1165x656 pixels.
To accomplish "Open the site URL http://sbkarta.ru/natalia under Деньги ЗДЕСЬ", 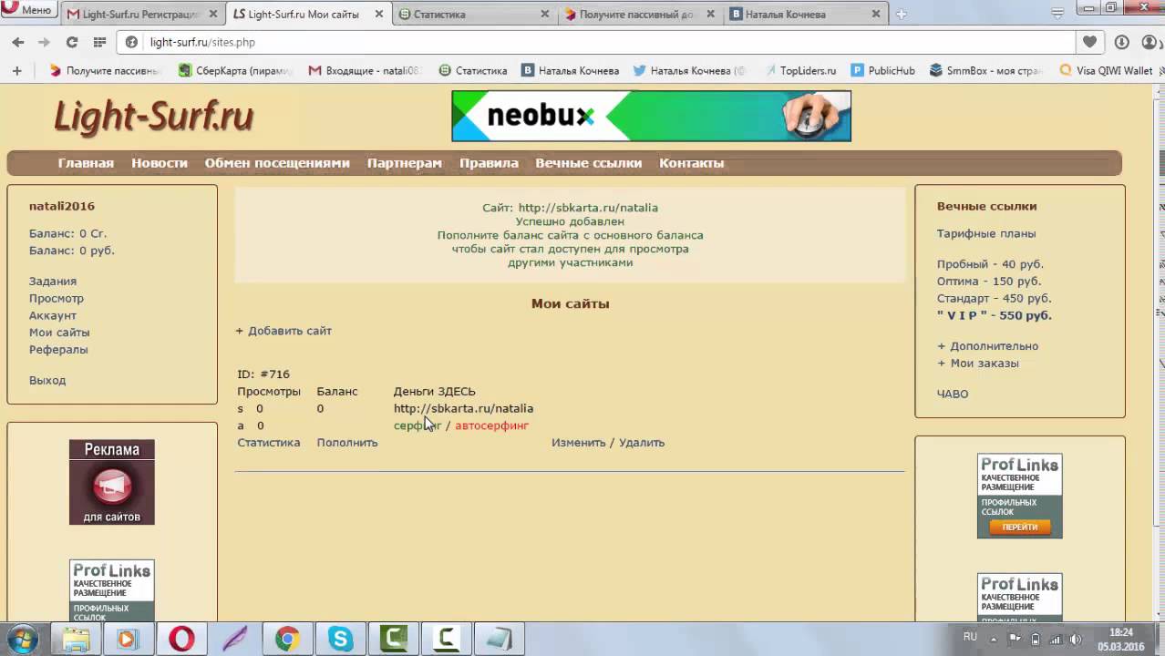I will pos(463,408).
